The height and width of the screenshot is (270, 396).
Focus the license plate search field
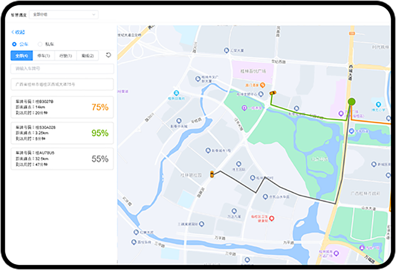point(62,68)
